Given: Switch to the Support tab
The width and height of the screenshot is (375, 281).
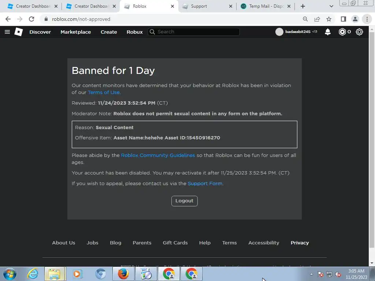Looking at the screenshot, I should 199,6.
